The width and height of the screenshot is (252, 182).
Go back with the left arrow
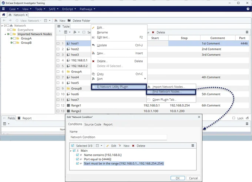click(x=4, y=21)
